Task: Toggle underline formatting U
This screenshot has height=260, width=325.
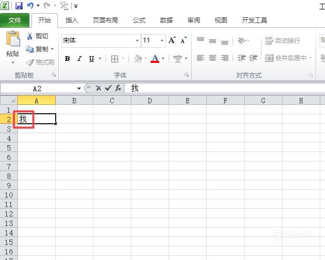Action: tap(91, 59)
